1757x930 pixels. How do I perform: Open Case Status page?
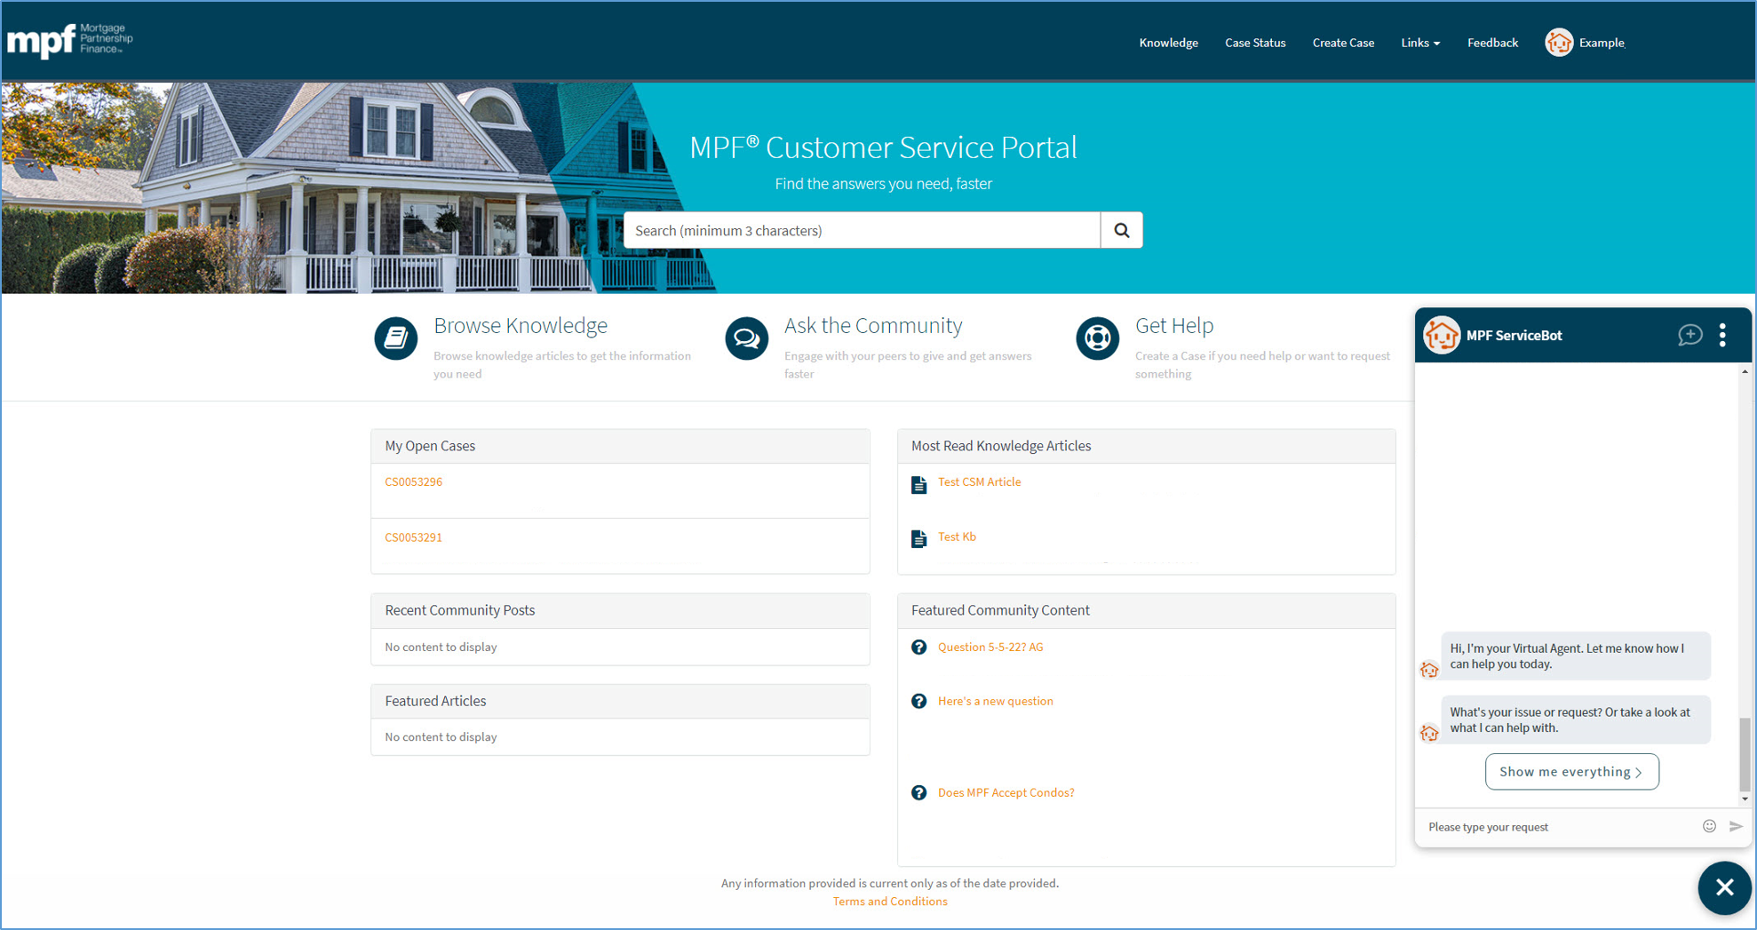coord(1255,43)
